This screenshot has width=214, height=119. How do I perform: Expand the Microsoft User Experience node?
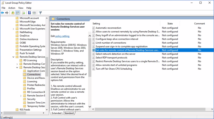13,29
